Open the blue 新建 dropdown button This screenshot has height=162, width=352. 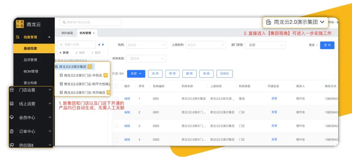tap(136, 73)
